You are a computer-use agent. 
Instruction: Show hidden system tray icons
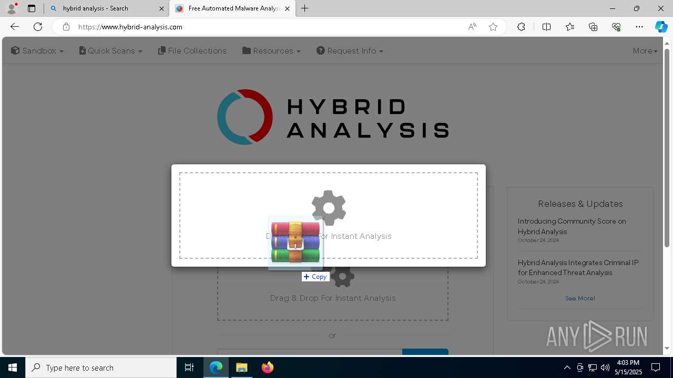[x=567, y=367]
